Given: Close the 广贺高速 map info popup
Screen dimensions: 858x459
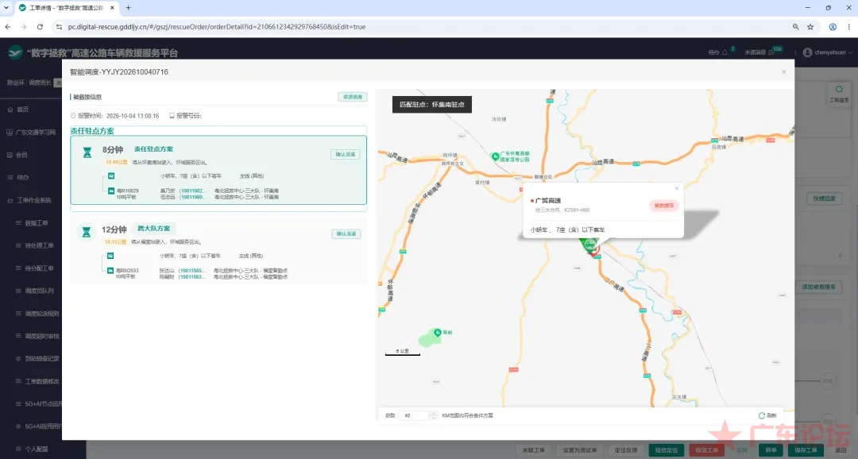Looking at the screenshot, I should [677, 188].
